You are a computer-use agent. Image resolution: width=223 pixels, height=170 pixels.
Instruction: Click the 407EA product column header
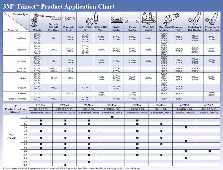185,105
